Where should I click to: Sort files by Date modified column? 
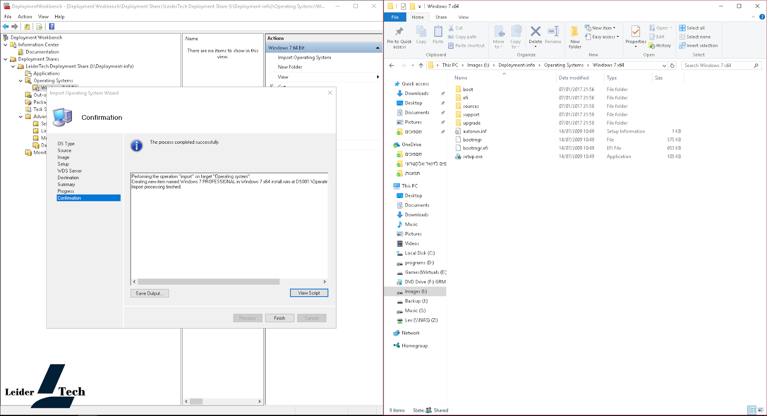click(573, 78)
